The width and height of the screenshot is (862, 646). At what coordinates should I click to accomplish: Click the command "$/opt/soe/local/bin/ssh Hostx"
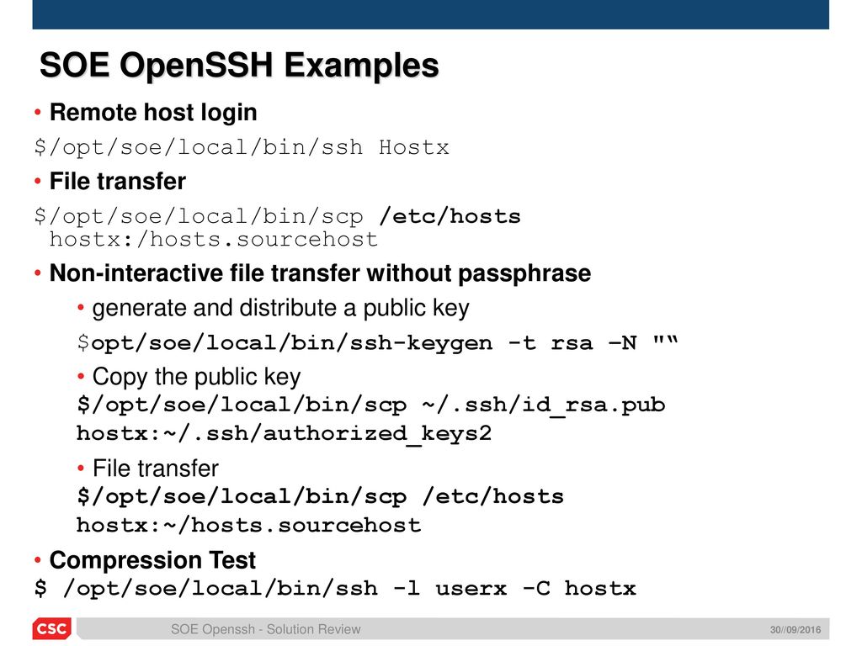tap(242, 147)
